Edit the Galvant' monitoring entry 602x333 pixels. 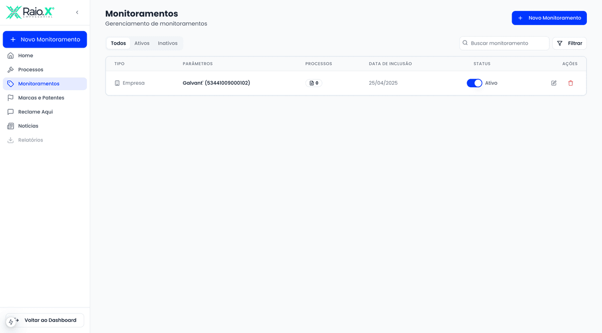click(x=554, y=83)
